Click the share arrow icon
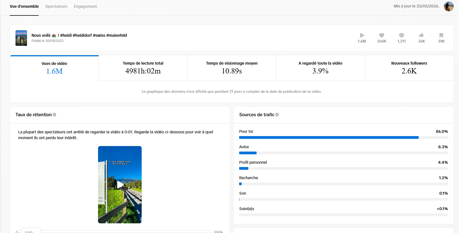The height and width of the screenshot is (233, 459). pyautogui.click(x=421, y=35)
